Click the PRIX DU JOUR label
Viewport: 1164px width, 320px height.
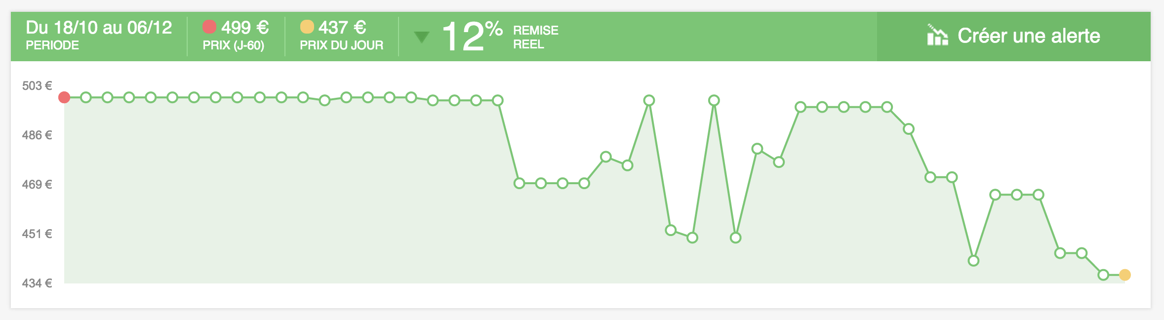(x=341, y=45)
